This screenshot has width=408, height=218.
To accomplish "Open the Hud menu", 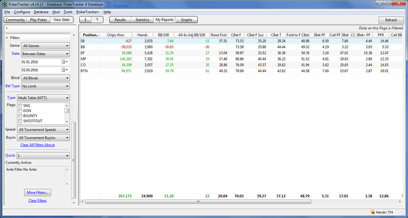I will [56, 12].
